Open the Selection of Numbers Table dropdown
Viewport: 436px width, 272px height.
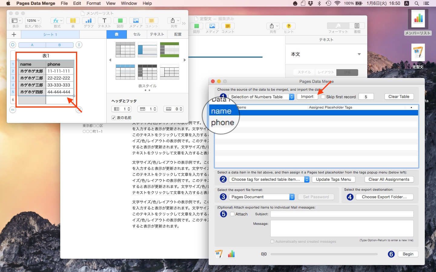(x=262, y=97)
